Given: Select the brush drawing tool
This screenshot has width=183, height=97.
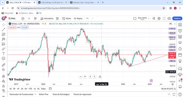Looking at the screenshot, I should point(3,49).
